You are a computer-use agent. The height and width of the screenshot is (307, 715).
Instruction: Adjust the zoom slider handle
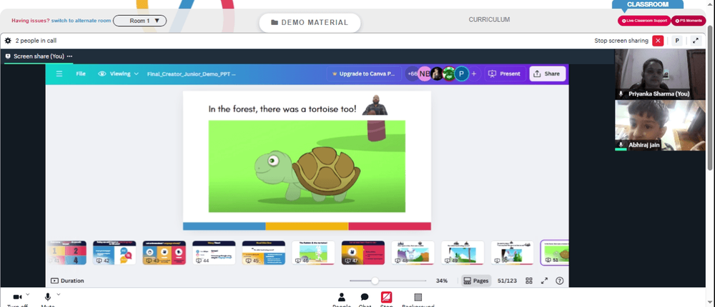[x=375, y=281]
